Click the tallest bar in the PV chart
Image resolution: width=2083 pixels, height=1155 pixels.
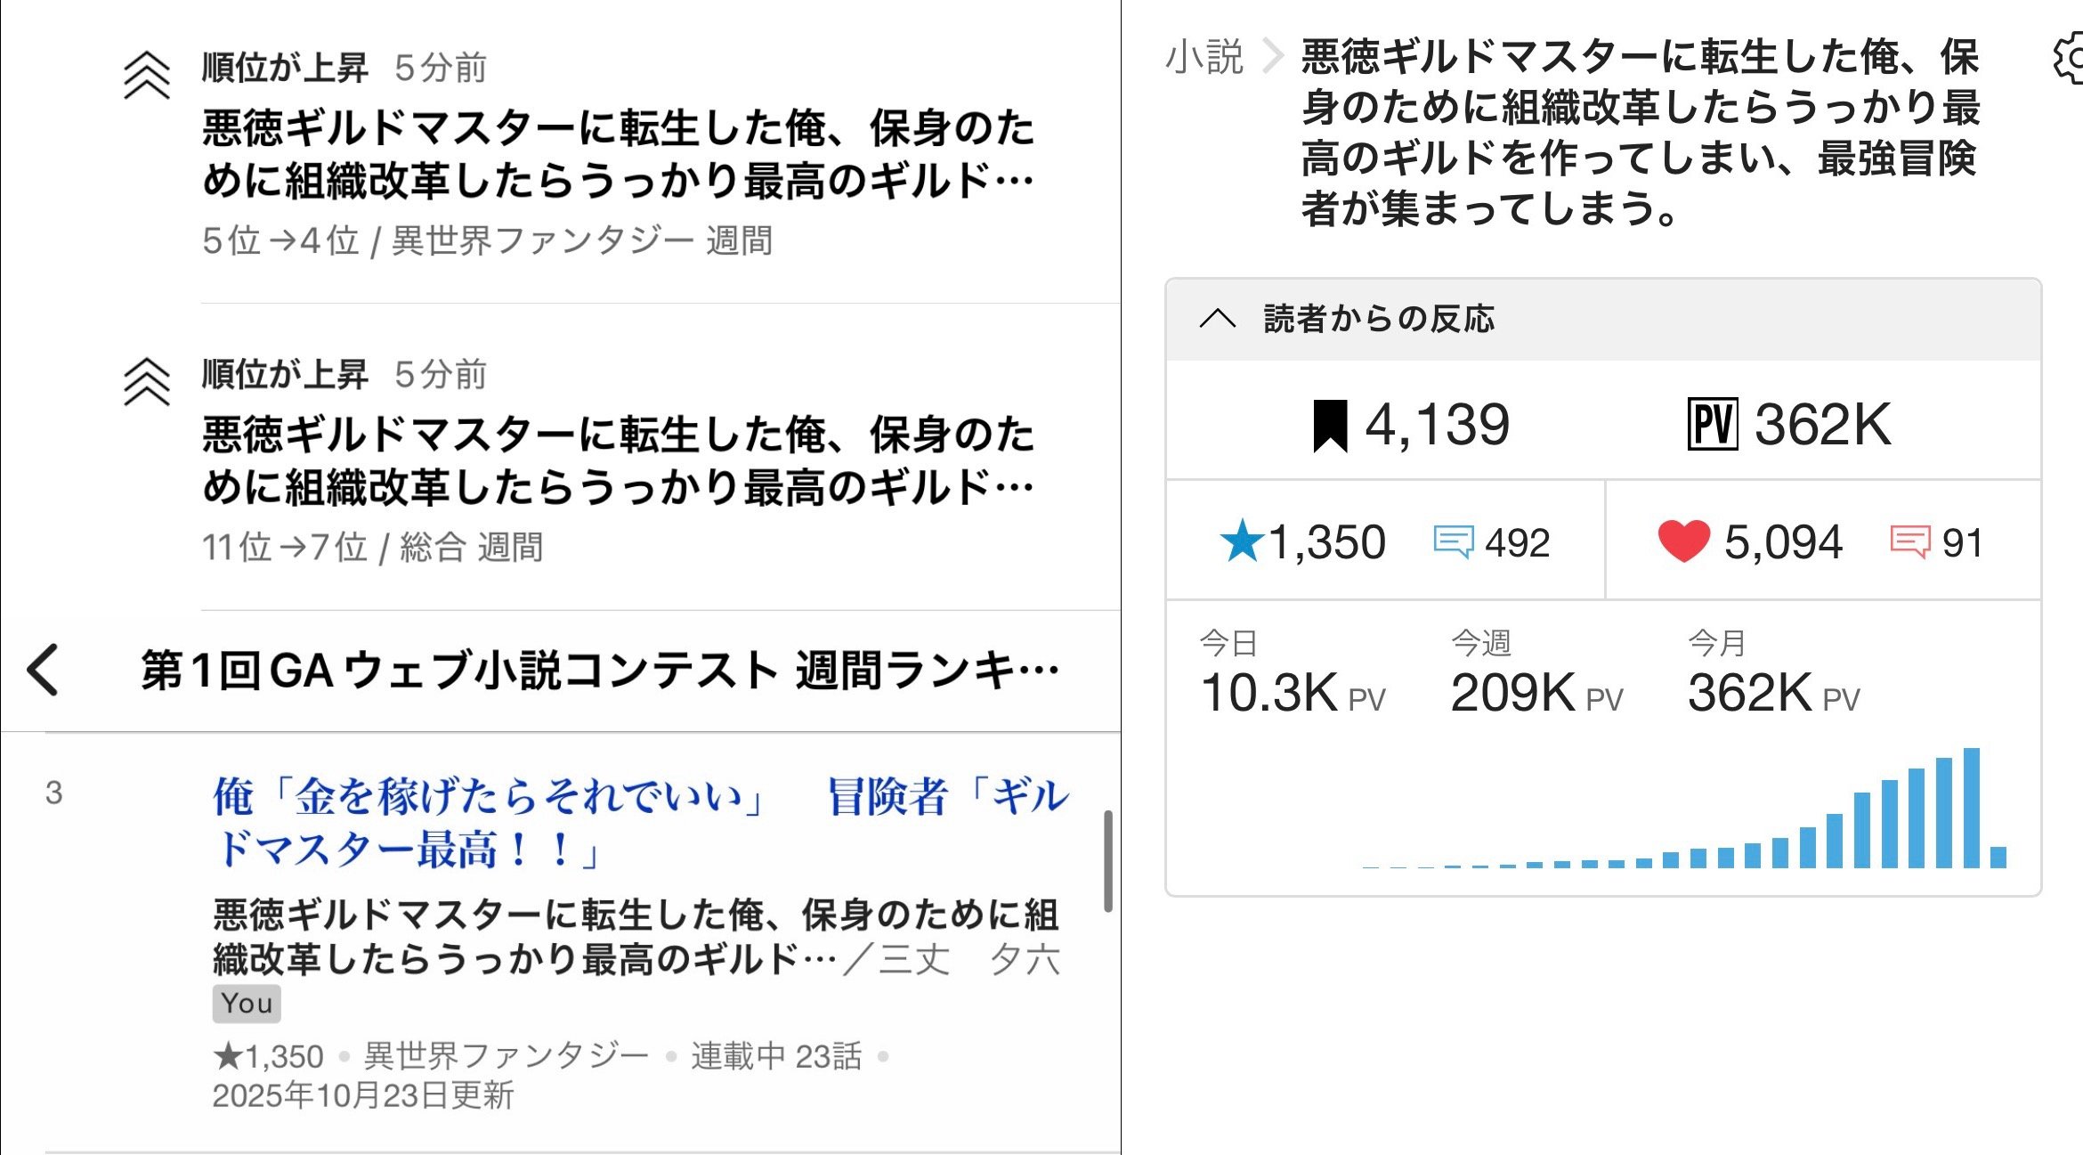click(x=1971, y=808)
